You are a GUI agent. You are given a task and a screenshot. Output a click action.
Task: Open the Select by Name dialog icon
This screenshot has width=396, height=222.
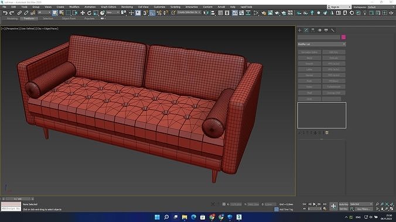pos(62,13)
